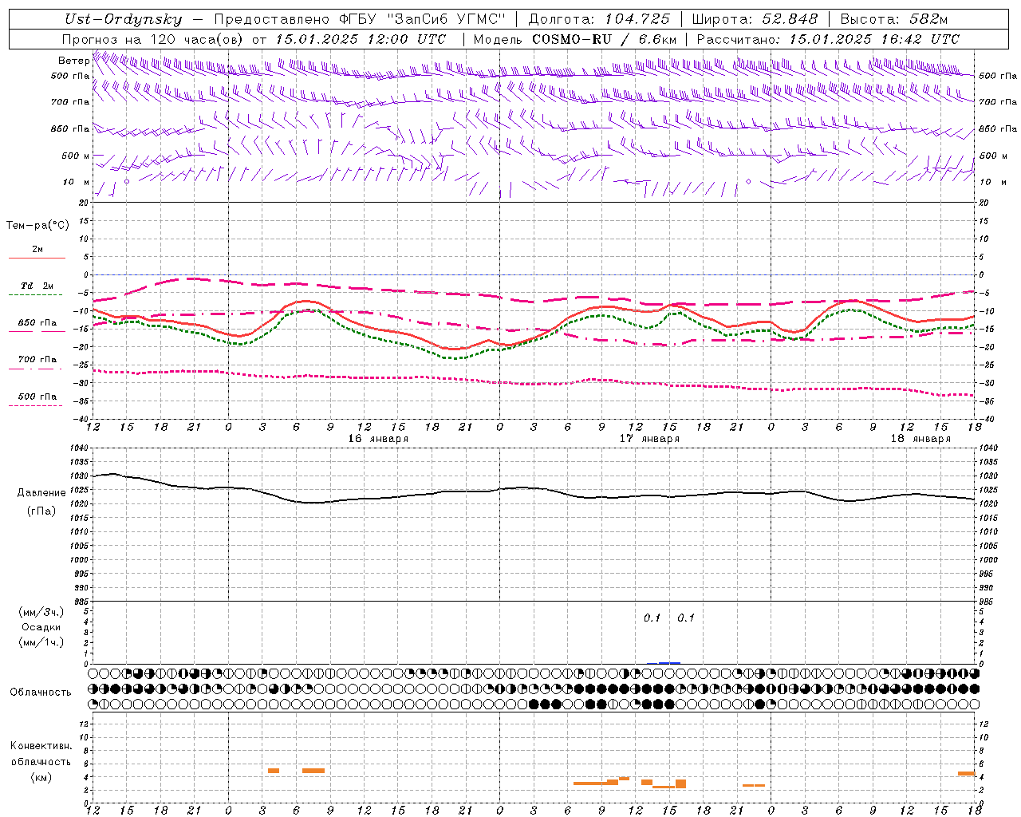Click the first 0.1 precipitation value
Screen dimensions: 1021x817
coord(652,618)
